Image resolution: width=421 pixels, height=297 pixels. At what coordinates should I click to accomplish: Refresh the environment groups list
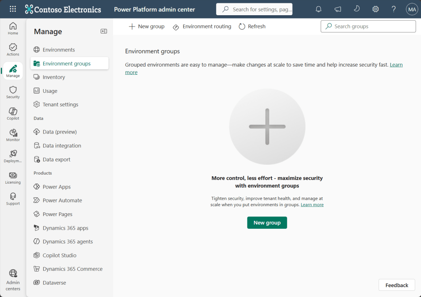point(252,26)
